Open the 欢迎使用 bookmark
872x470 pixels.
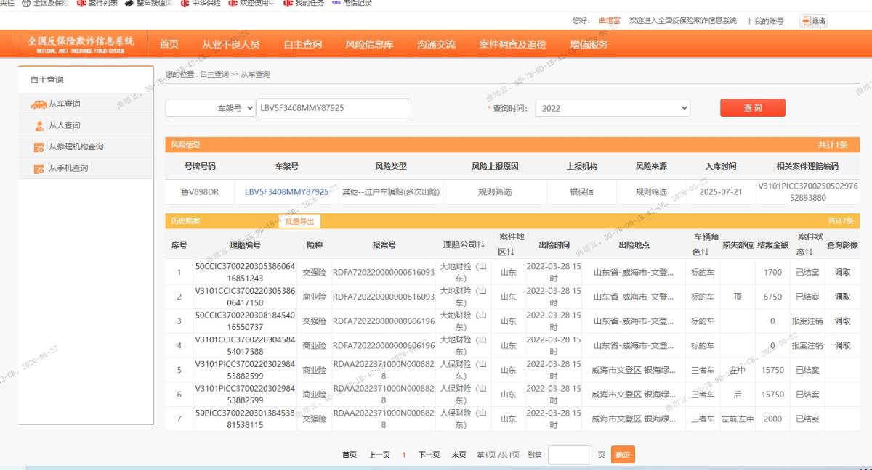coord(251,3)
